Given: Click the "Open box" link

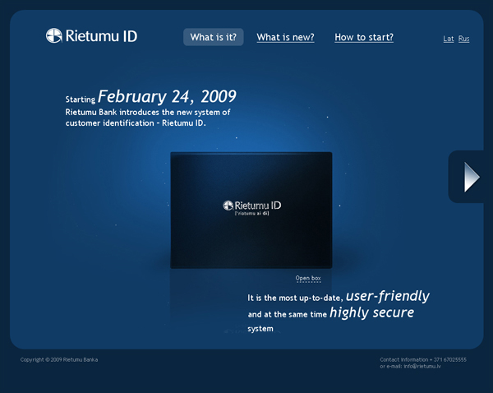Looking at the screenshot, I should 308,279.
